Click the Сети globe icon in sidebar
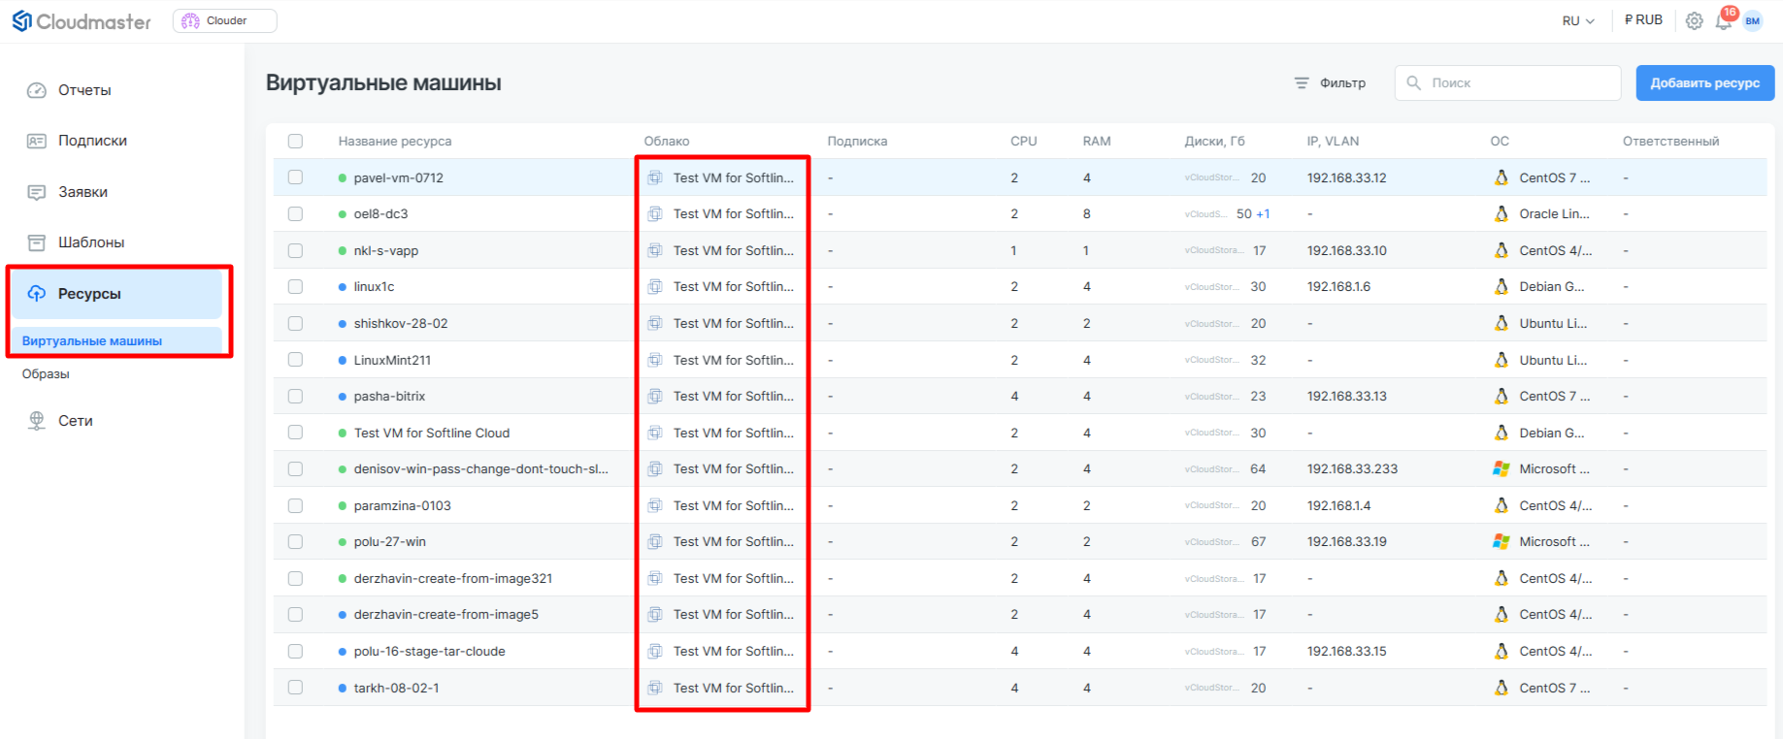The image size is (1783, 739). tap(37, 421)
